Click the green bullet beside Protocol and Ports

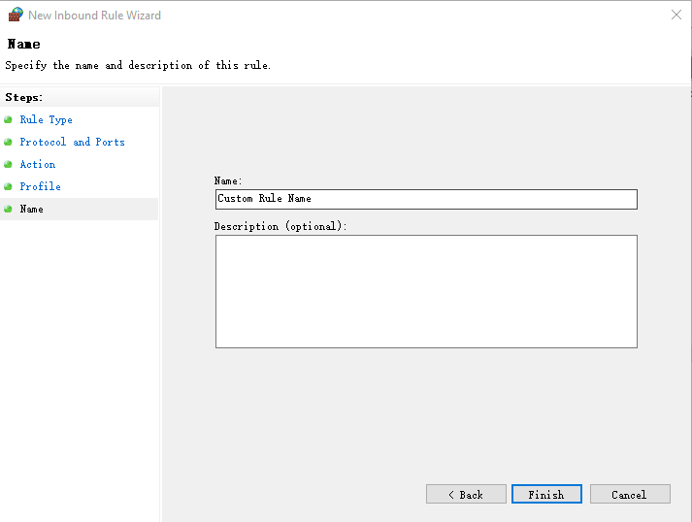pyautogui.click(x=8, y=143)
